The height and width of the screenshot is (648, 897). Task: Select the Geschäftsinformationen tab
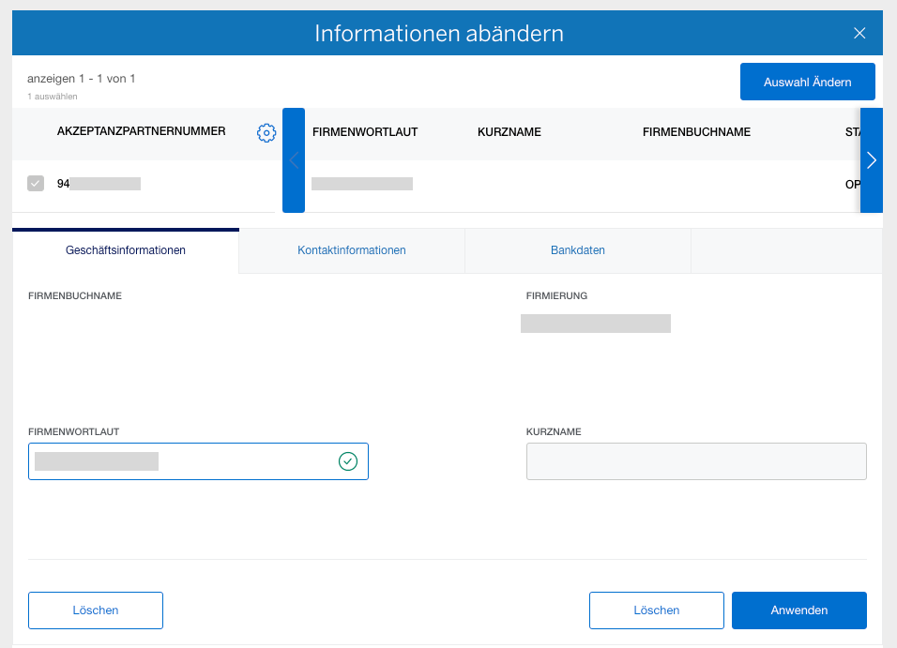125,250
